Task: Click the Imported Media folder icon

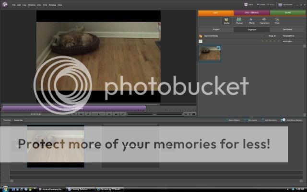Action: 201,36
